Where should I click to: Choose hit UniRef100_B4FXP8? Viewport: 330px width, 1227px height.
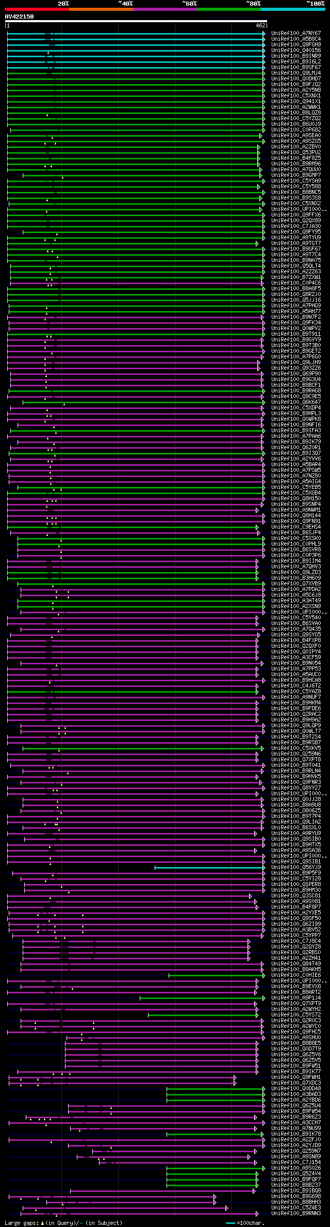point(296,641)
